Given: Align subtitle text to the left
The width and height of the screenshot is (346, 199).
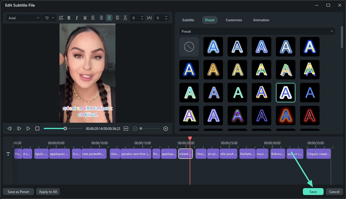Looking at the screenshot, I should point(93,18).
